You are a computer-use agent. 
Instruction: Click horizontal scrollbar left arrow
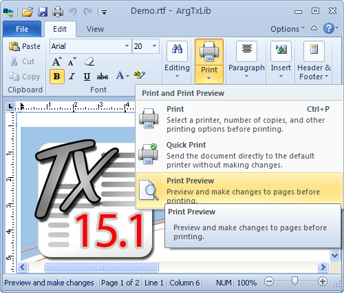click(23, 267)
